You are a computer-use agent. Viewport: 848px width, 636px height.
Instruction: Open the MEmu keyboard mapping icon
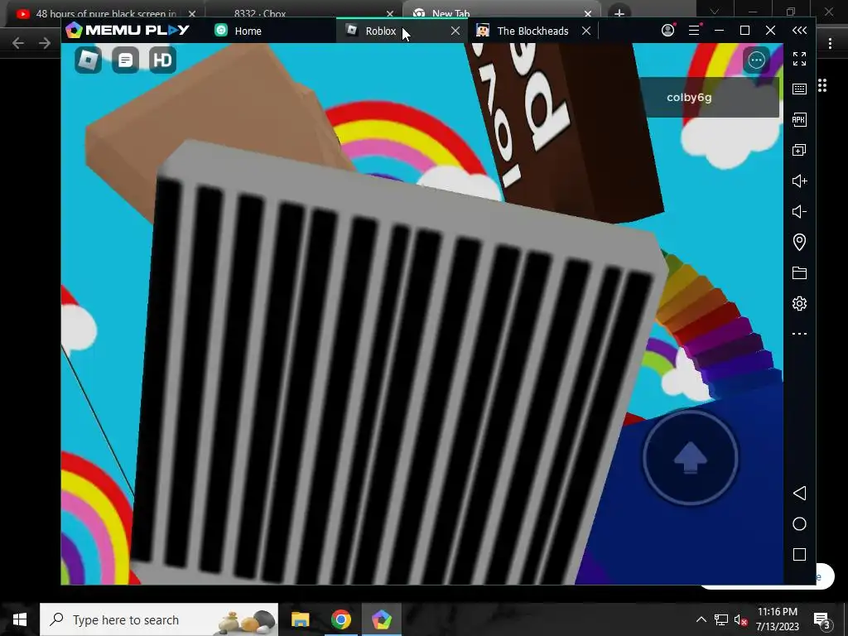[x=799, y=89]
